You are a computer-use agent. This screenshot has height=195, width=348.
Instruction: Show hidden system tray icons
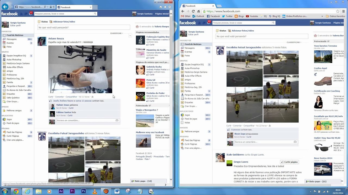[310, 191]
